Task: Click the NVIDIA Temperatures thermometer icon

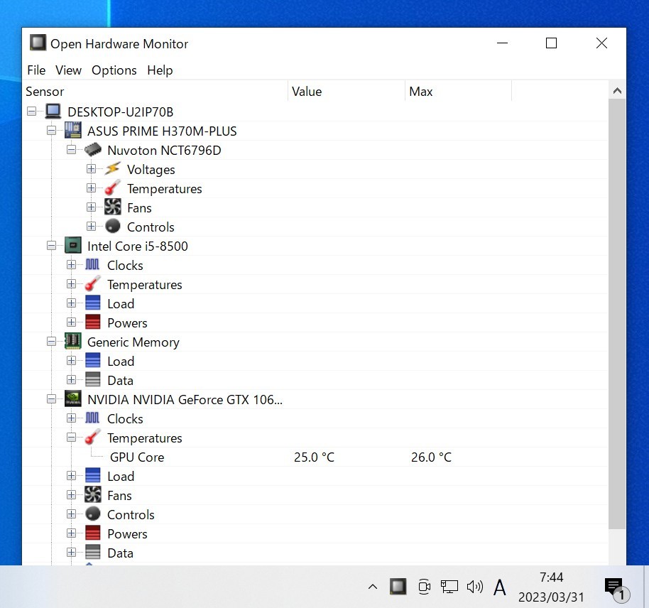Action: tap(93, 437)
